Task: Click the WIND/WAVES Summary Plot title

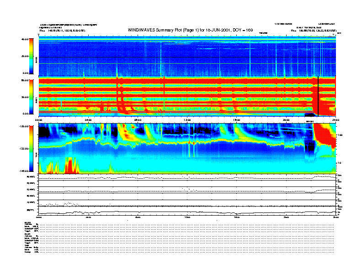Action: (190, 30)
